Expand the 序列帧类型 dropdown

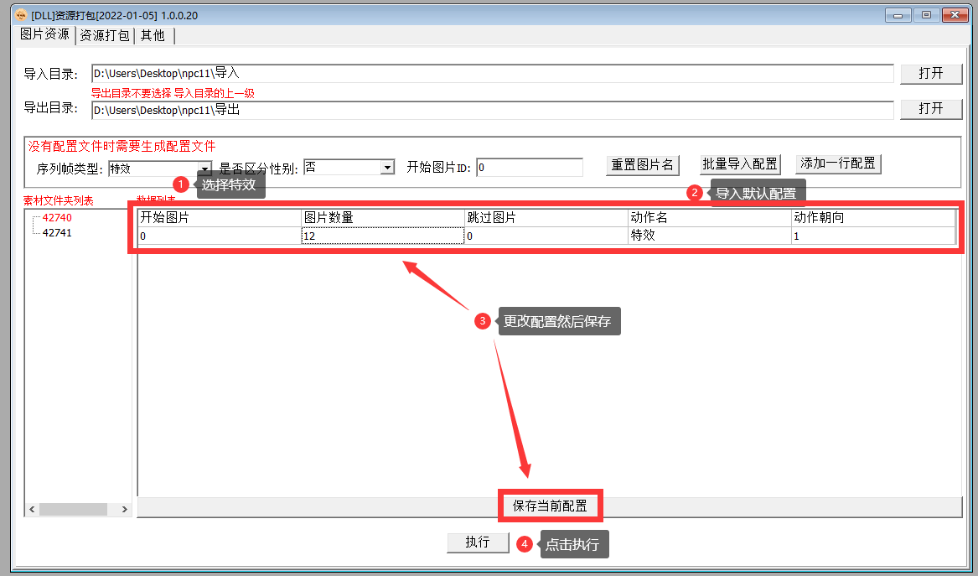(x=204, y=169)
